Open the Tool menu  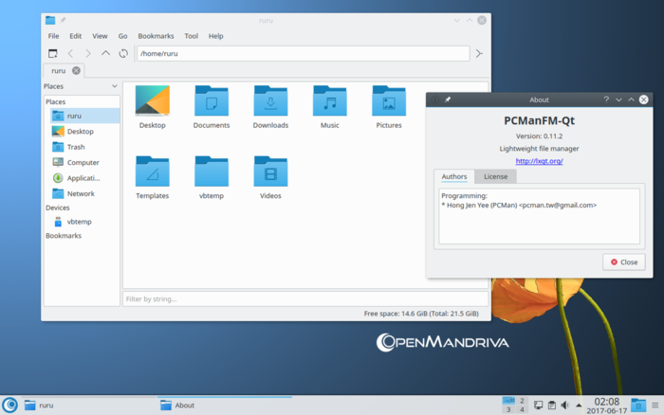click(191, 36)
